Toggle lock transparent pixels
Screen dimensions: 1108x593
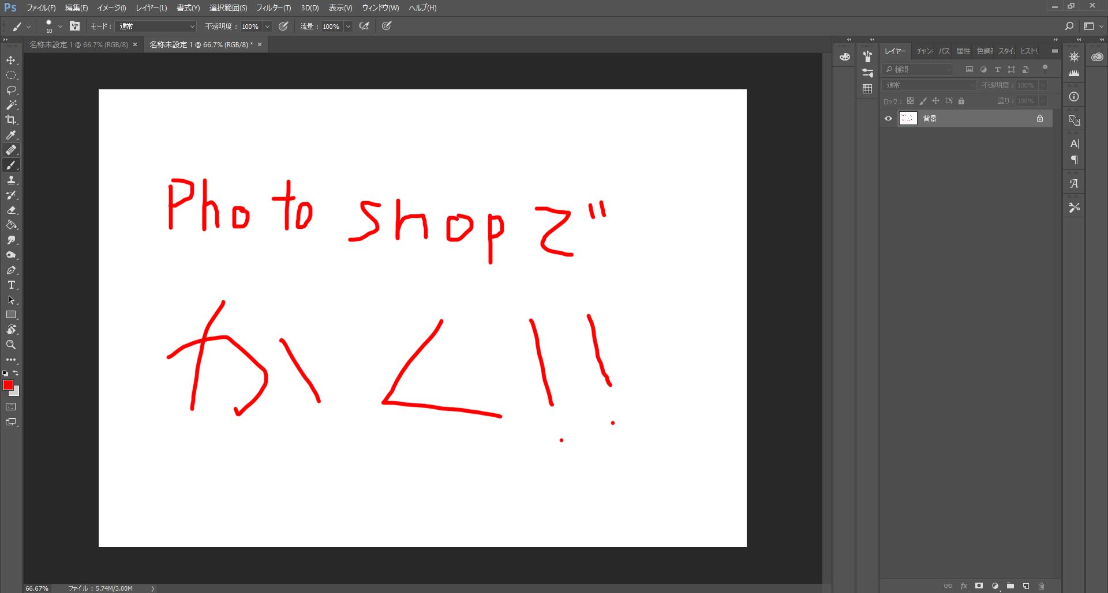[910, 101]
